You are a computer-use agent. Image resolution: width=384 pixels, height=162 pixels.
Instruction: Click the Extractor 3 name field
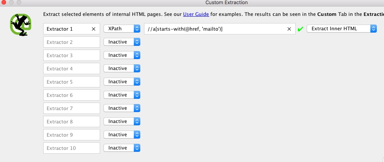pyautogui.click(x=72, y=55)
